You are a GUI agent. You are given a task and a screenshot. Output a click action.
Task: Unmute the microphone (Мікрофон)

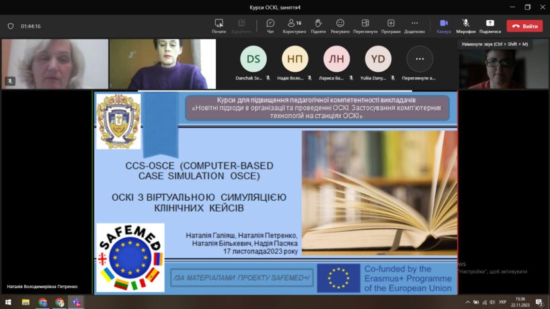click(465, 26)
